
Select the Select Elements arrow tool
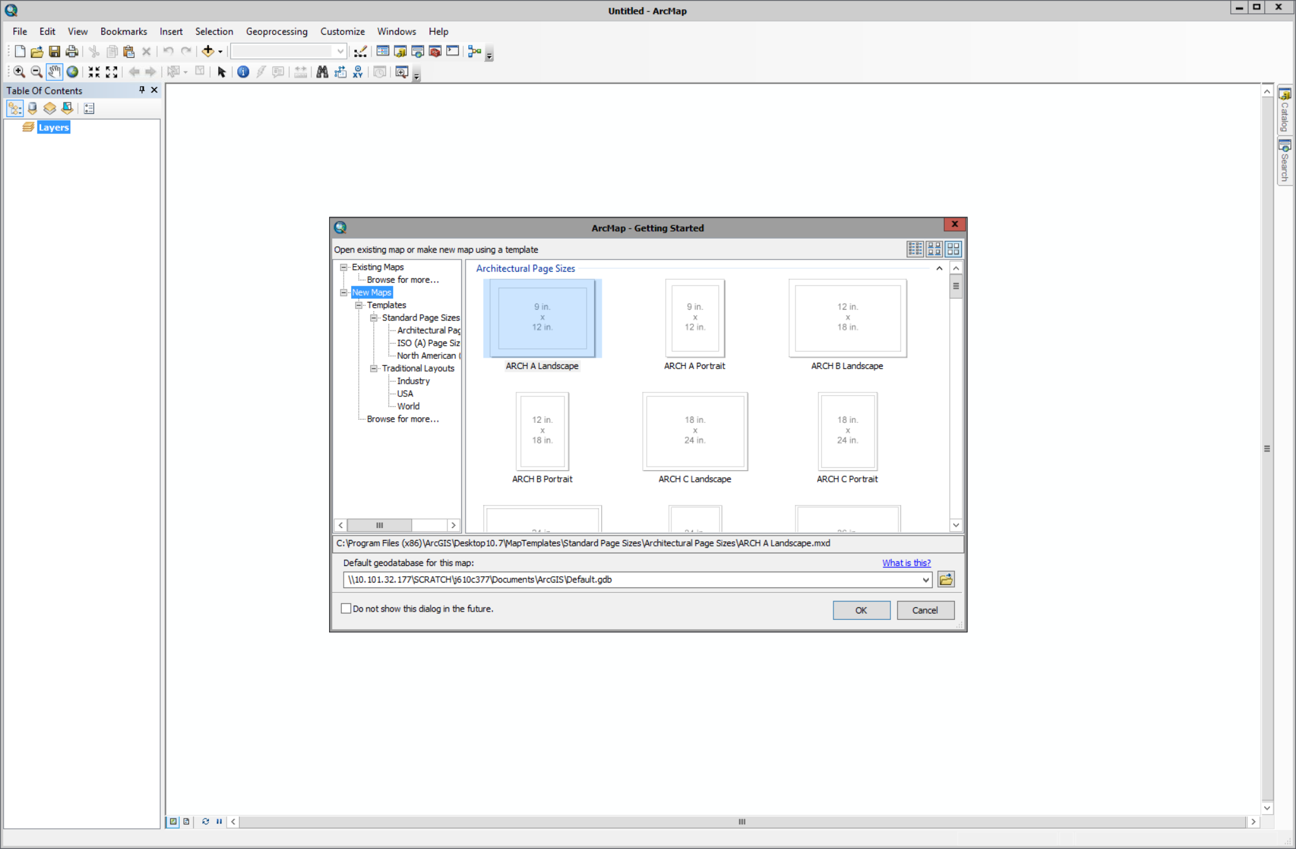pos(221,72)
